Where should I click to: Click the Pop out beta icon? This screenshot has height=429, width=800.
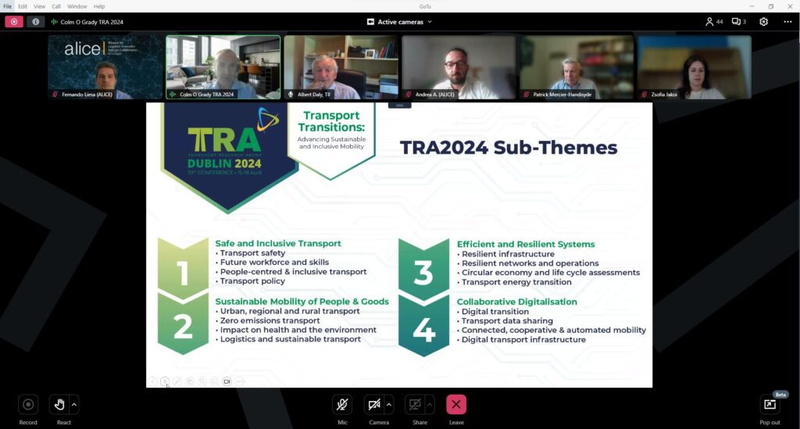[770, 405]
